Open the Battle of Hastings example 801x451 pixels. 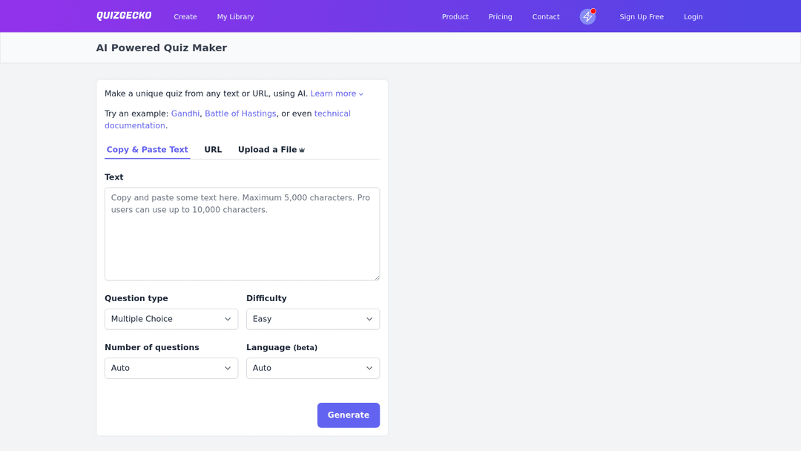click(x=240, y=113)
